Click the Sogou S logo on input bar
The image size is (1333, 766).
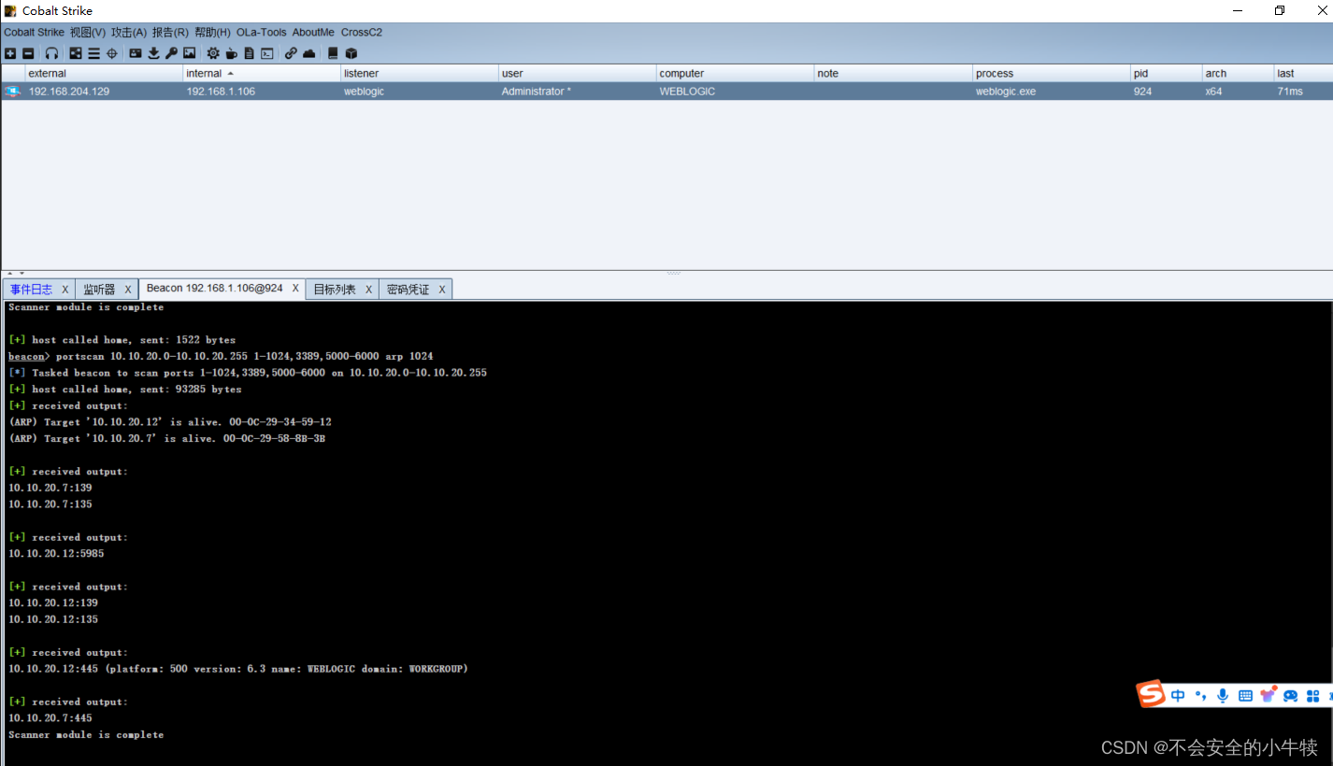[1152, 694]
